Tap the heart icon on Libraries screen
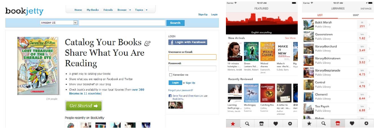This screenshot has height=128, width=381. coord(352,124)
